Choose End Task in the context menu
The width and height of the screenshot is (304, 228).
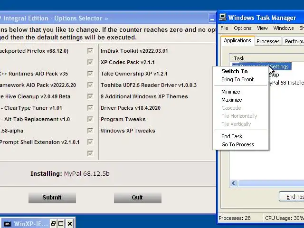(x=232, y=136)
